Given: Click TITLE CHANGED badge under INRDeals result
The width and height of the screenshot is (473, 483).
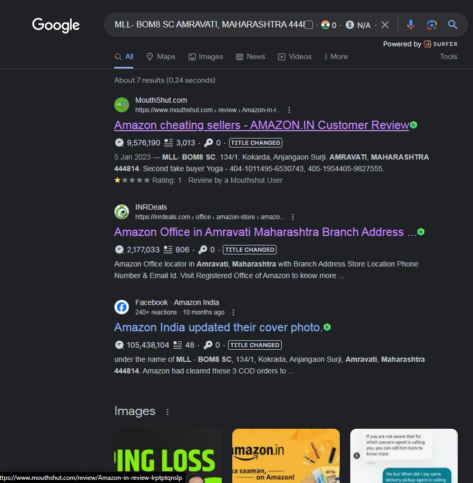Looking at the screenshot, I should pos(250,250).
